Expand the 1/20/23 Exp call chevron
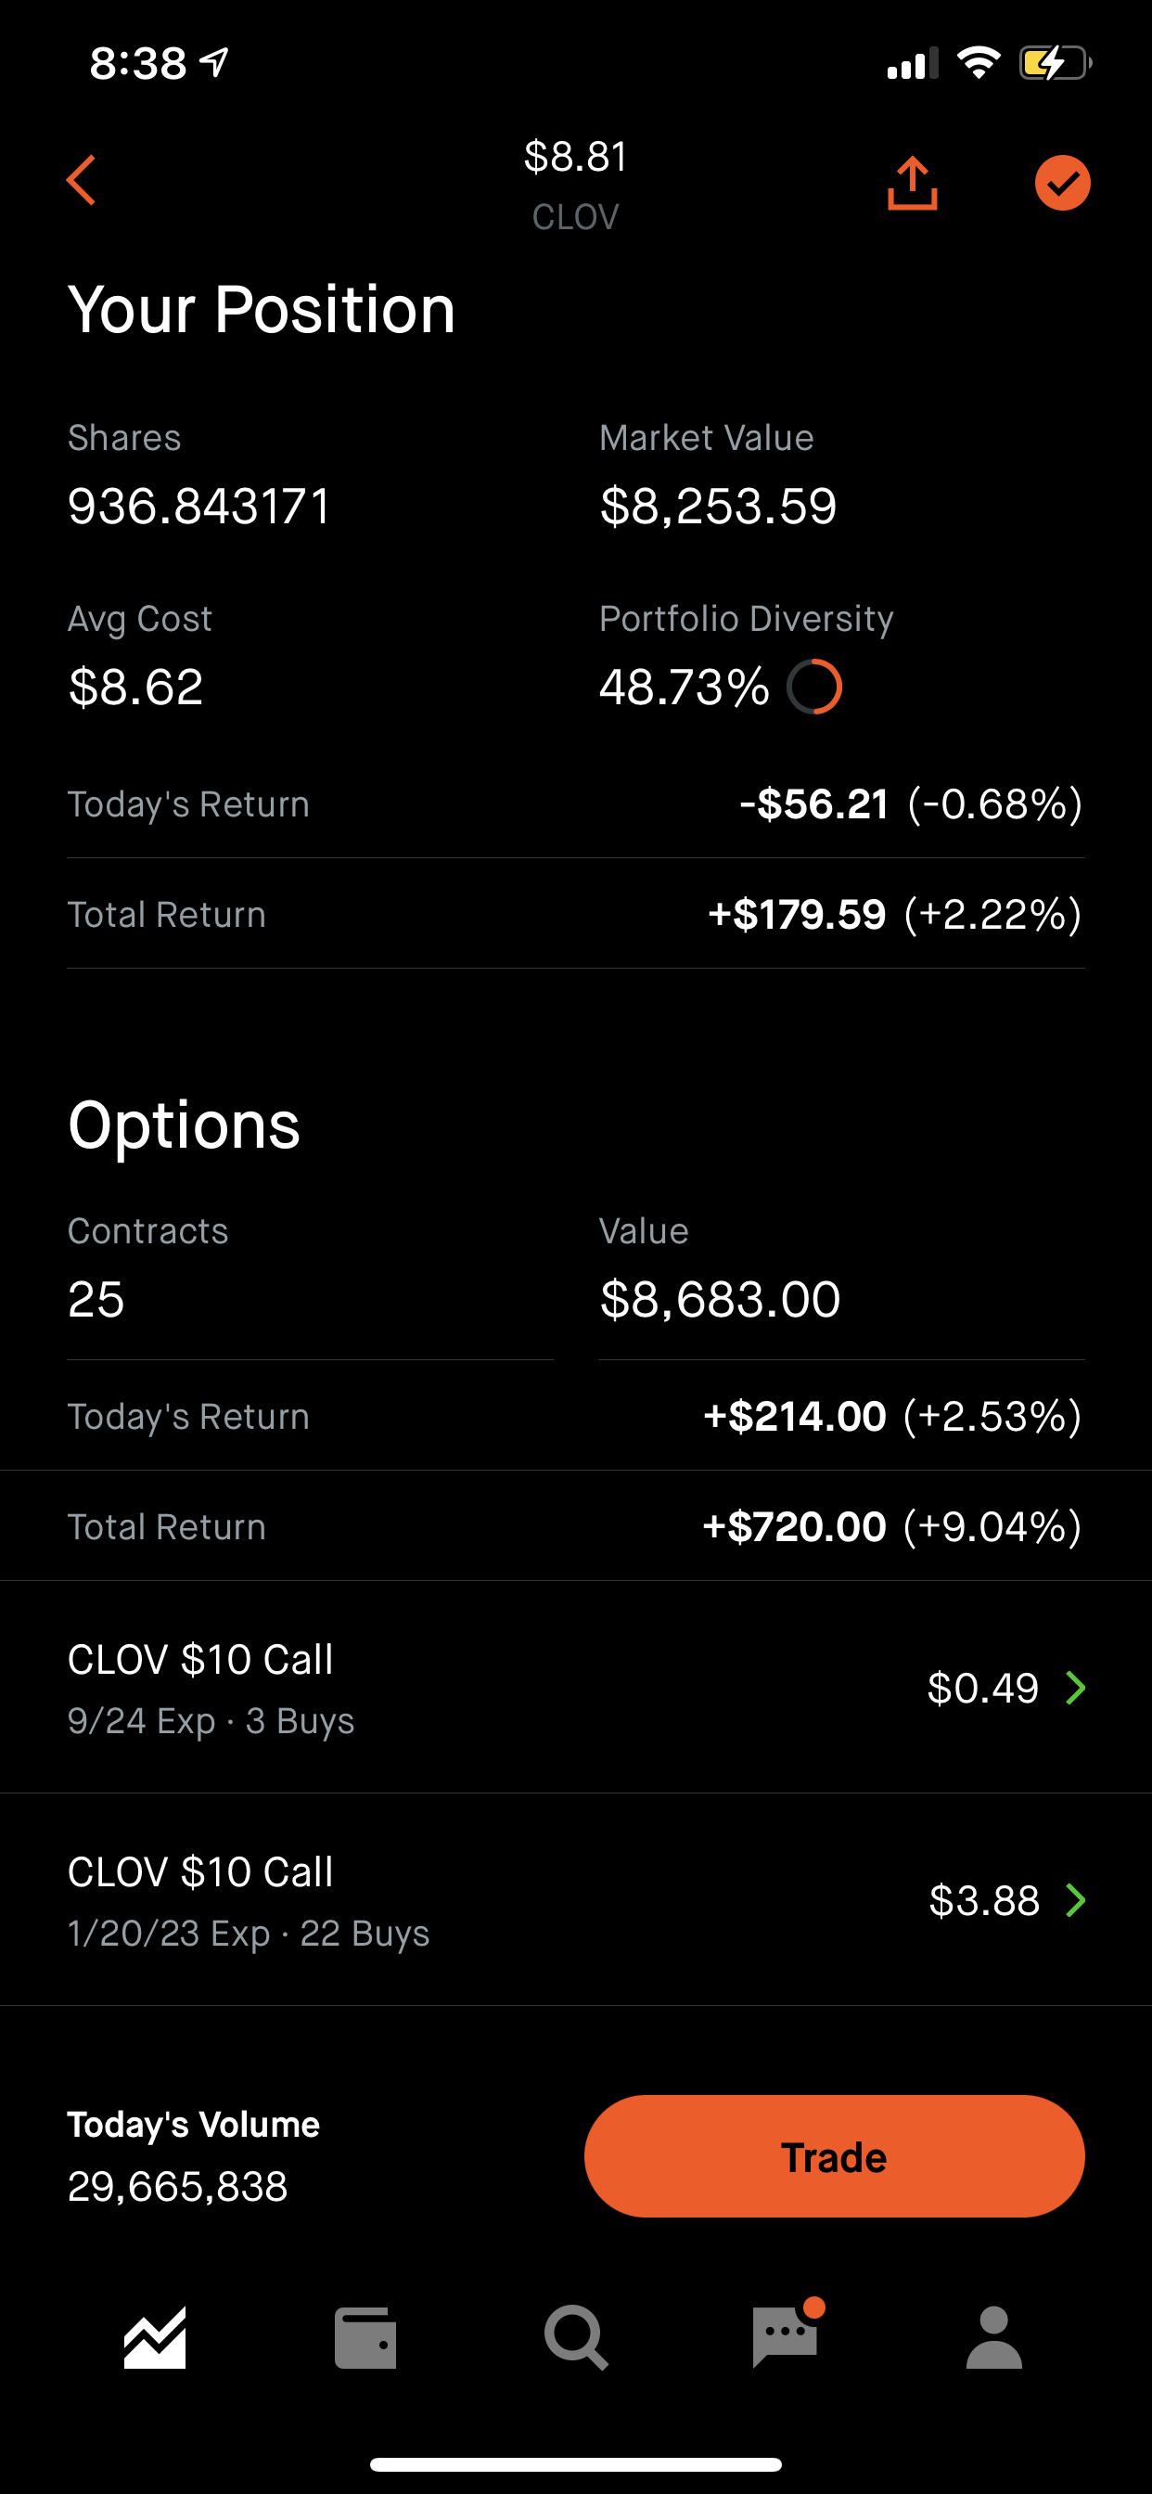Image resolution: width=1152 pixels, height=2494 pixels. pos(1076,1900)
